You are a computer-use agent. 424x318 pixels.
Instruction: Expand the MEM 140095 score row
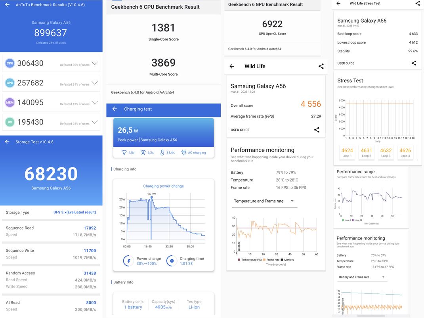[95, 103]
